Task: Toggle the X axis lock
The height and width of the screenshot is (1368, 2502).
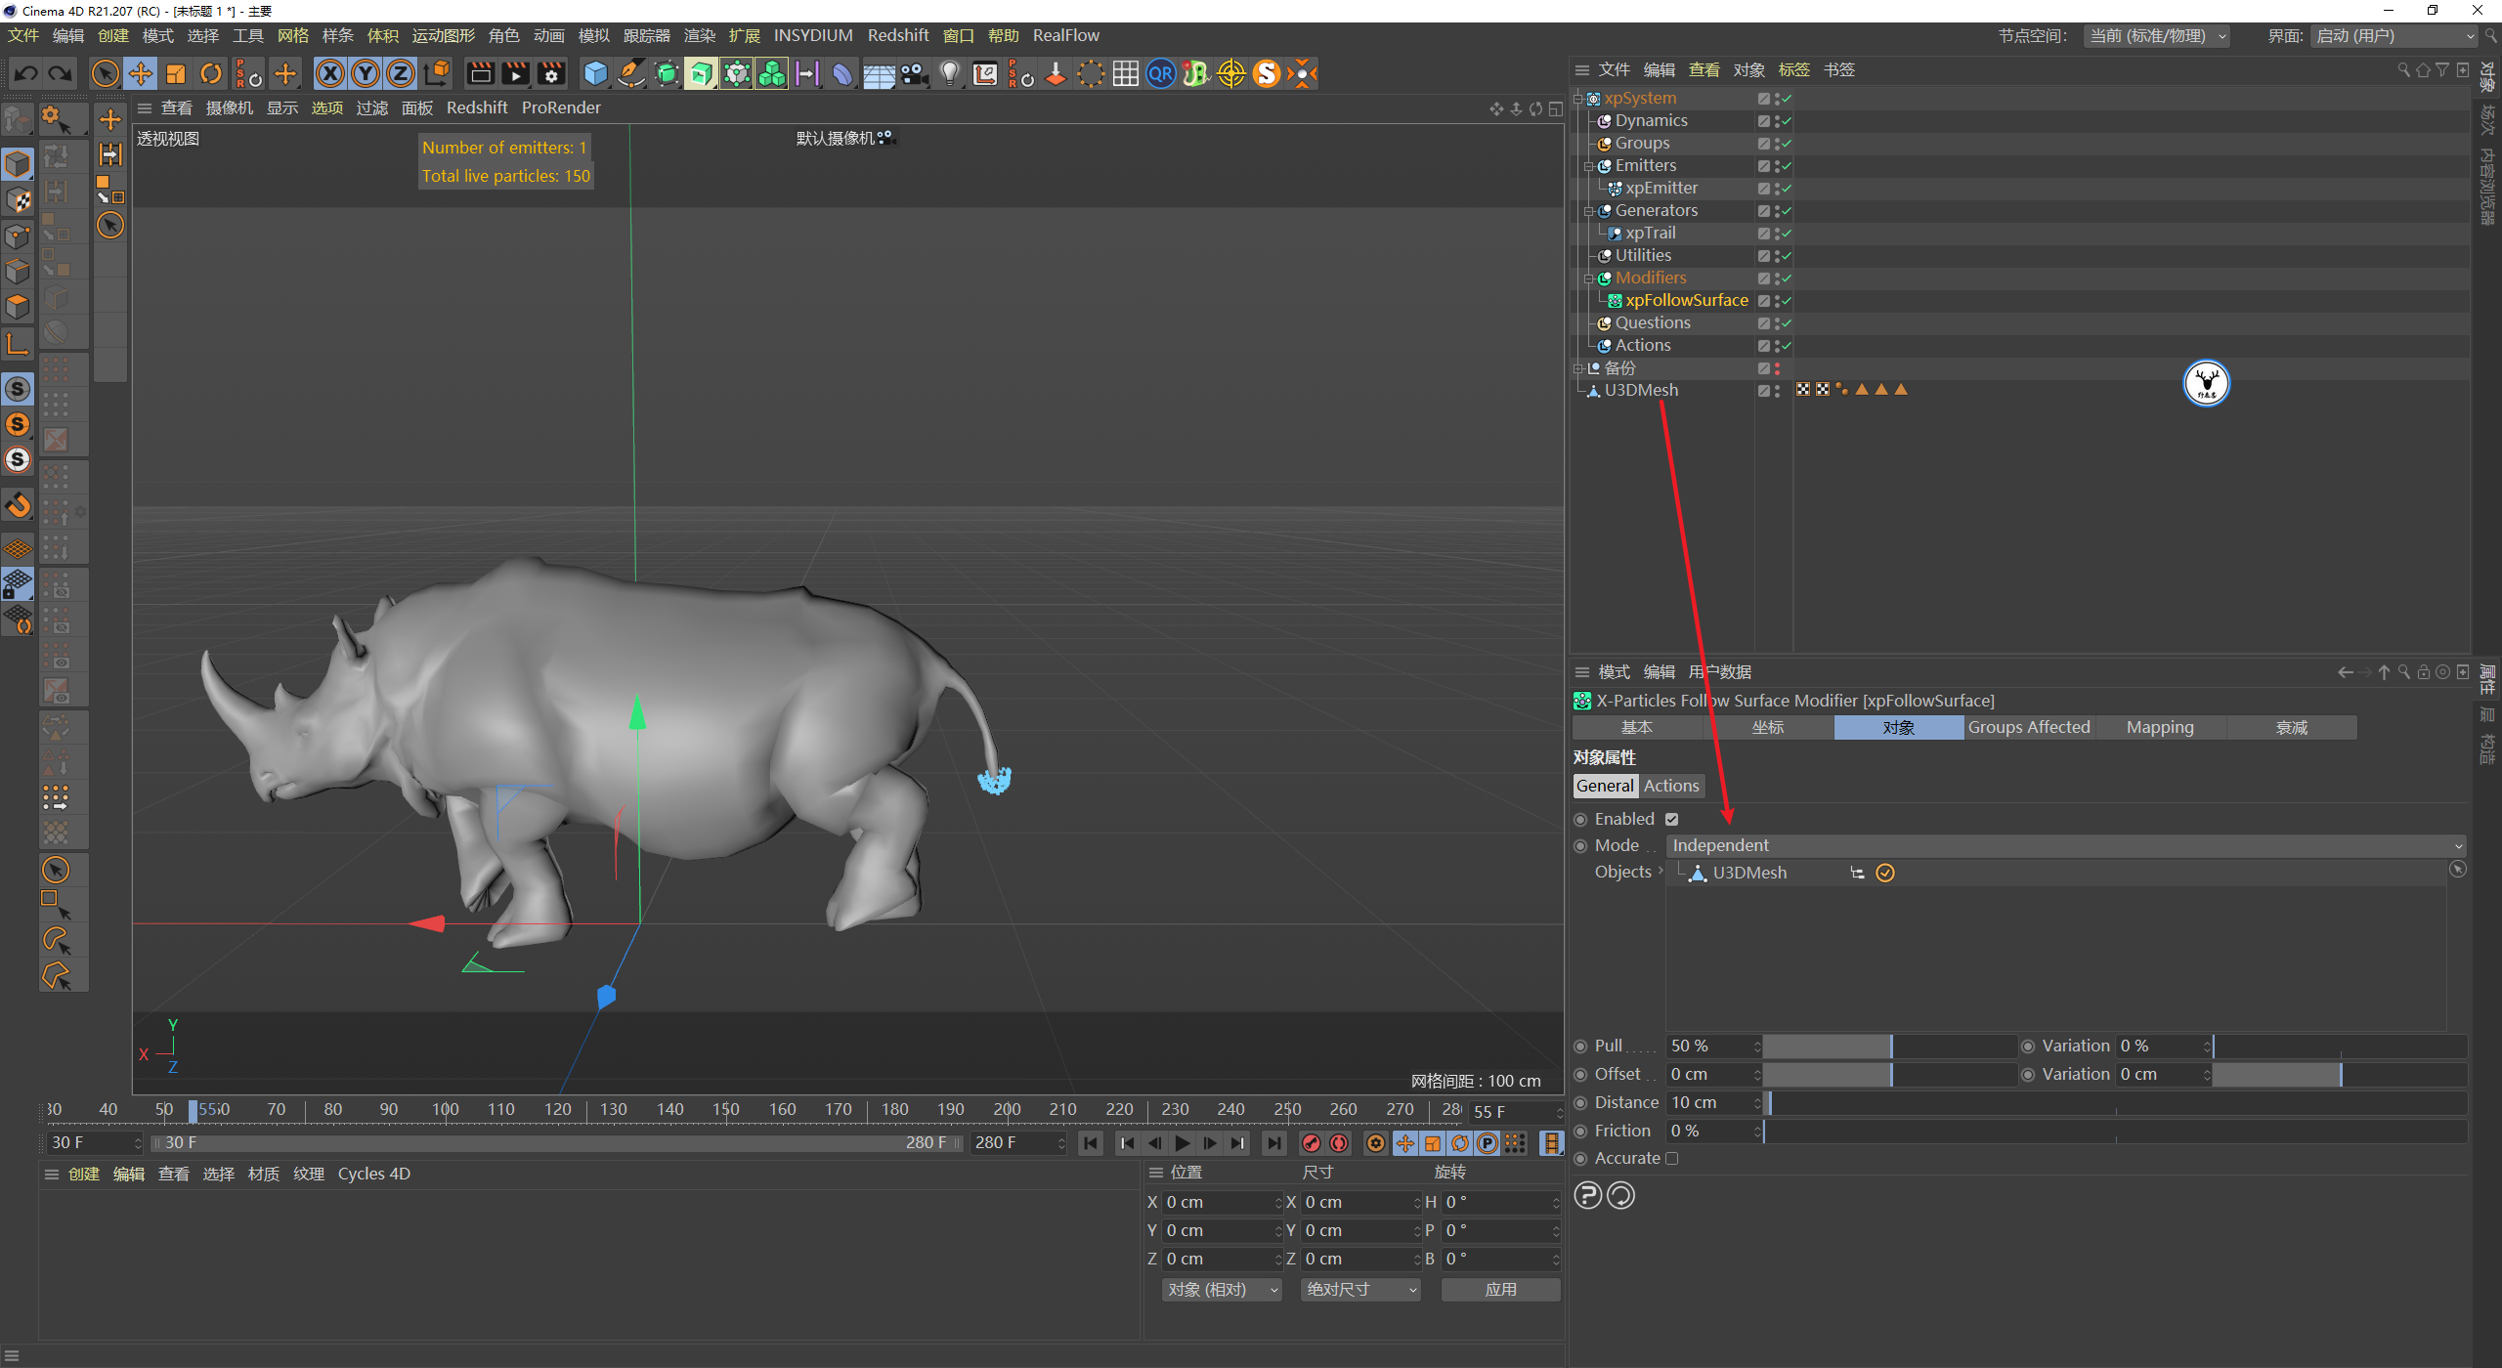Action: 330,73
